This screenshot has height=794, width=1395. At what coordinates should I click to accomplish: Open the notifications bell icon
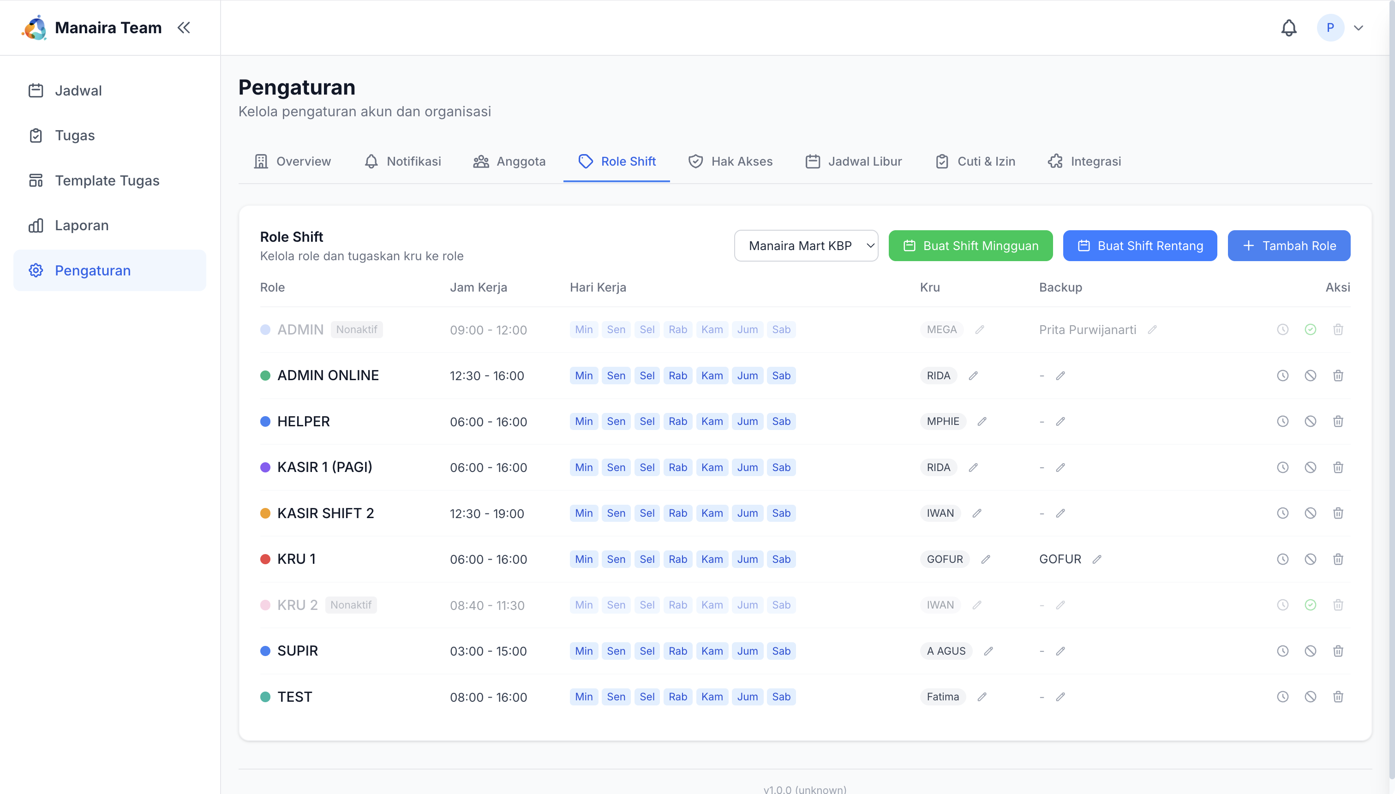pos(1288,27)
